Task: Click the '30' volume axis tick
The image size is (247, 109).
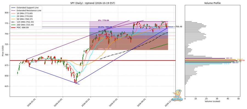Action: [x=217, y=99]
